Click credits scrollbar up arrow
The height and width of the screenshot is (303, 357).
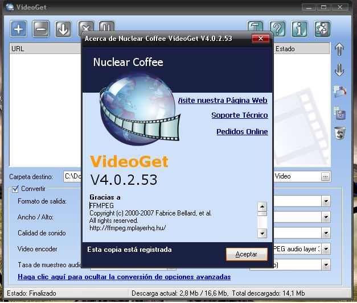(x=262, y=206)
